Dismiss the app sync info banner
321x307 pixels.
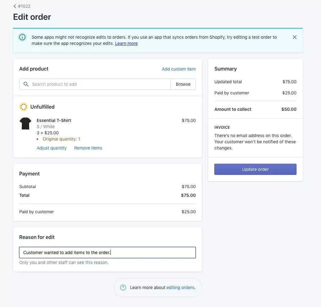tap(294, 37)
